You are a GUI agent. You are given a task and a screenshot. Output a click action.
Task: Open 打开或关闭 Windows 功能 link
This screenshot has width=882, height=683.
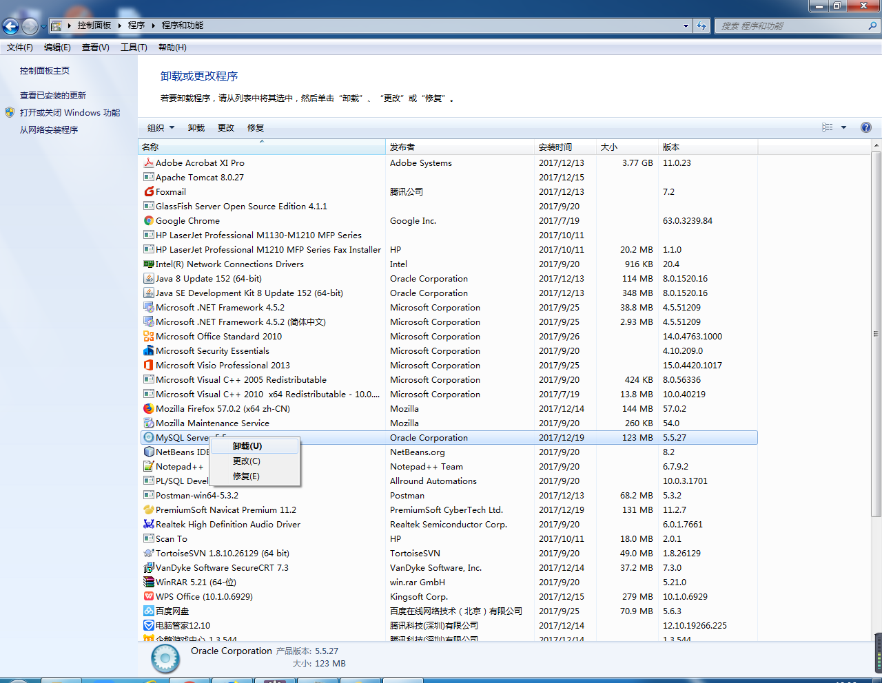(70, 112)
